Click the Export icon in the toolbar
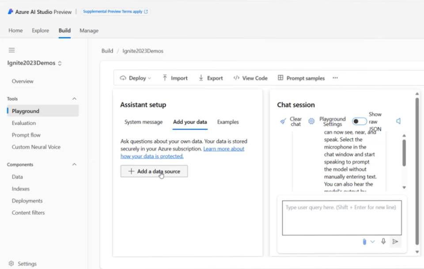This screenshot has width=424, height=269. click(x=211, y=78)
